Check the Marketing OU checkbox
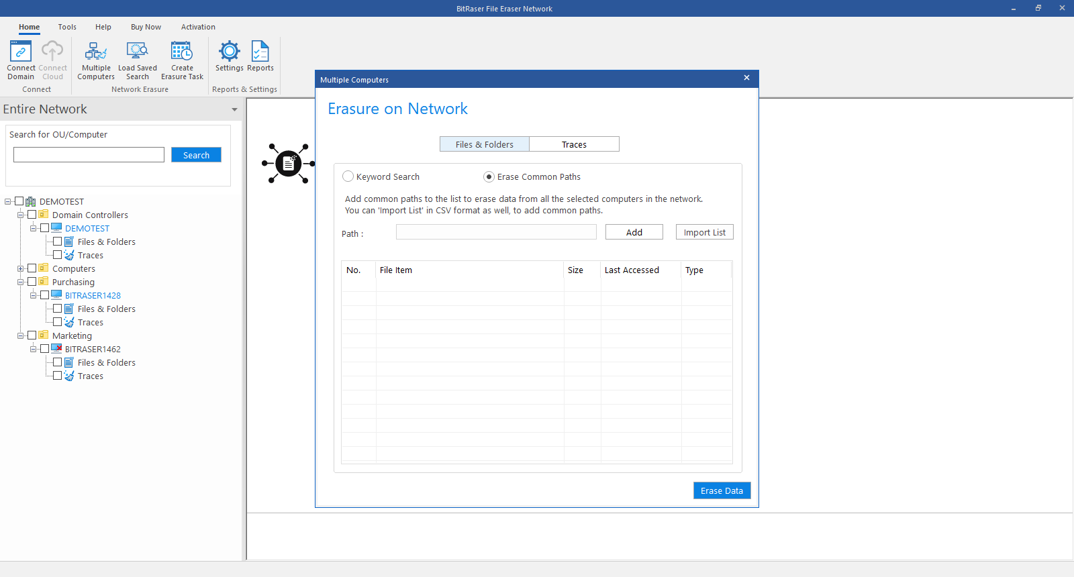 32,335
